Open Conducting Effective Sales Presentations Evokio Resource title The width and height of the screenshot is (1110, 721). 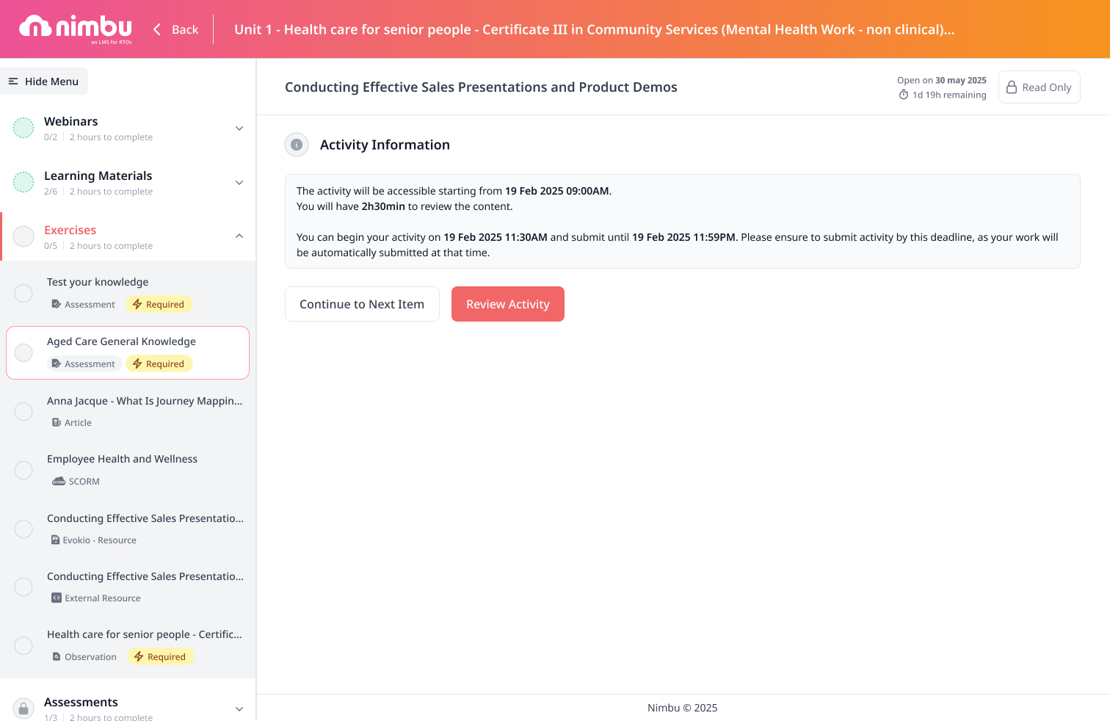pyautogui.click(x=145, y=518)
